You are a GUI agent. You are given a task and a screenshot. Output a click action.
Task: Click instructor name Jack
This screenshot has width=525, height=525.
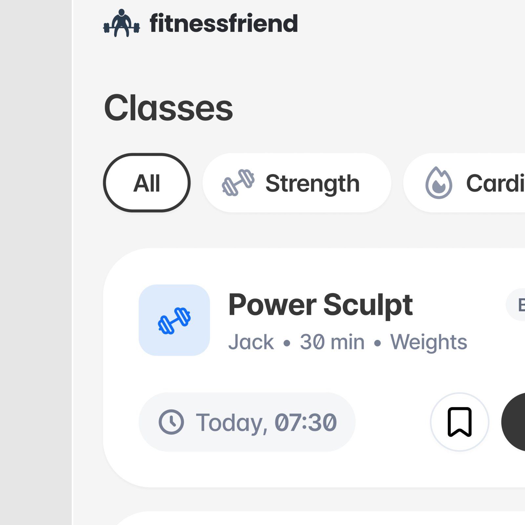pyautogui.click(x=251, y=342)
